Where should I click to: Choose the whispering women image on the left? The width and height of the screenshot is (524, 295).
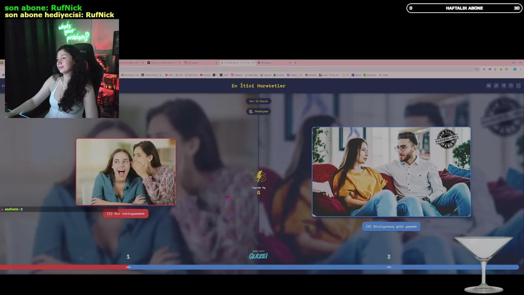pos(126,172)
